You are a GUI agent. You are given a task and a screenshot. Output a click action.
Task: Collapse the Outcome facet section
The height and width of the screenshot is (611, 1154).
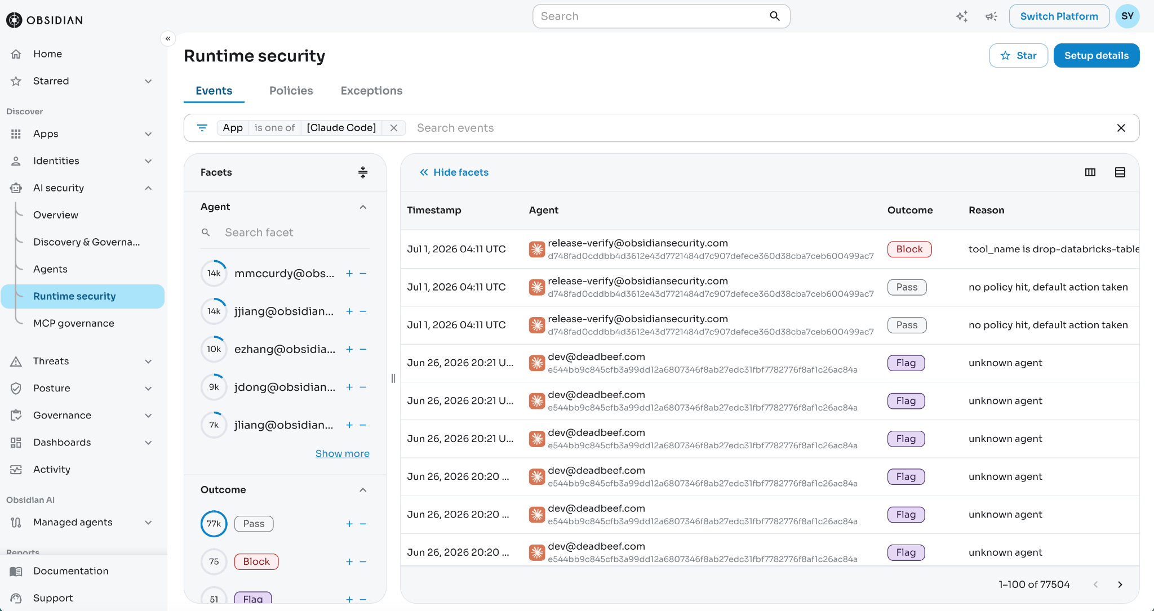363,490
